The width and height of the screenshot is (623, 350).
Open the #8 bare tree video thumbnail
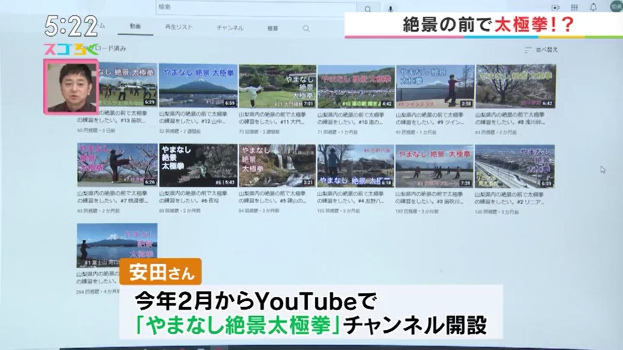516,86
